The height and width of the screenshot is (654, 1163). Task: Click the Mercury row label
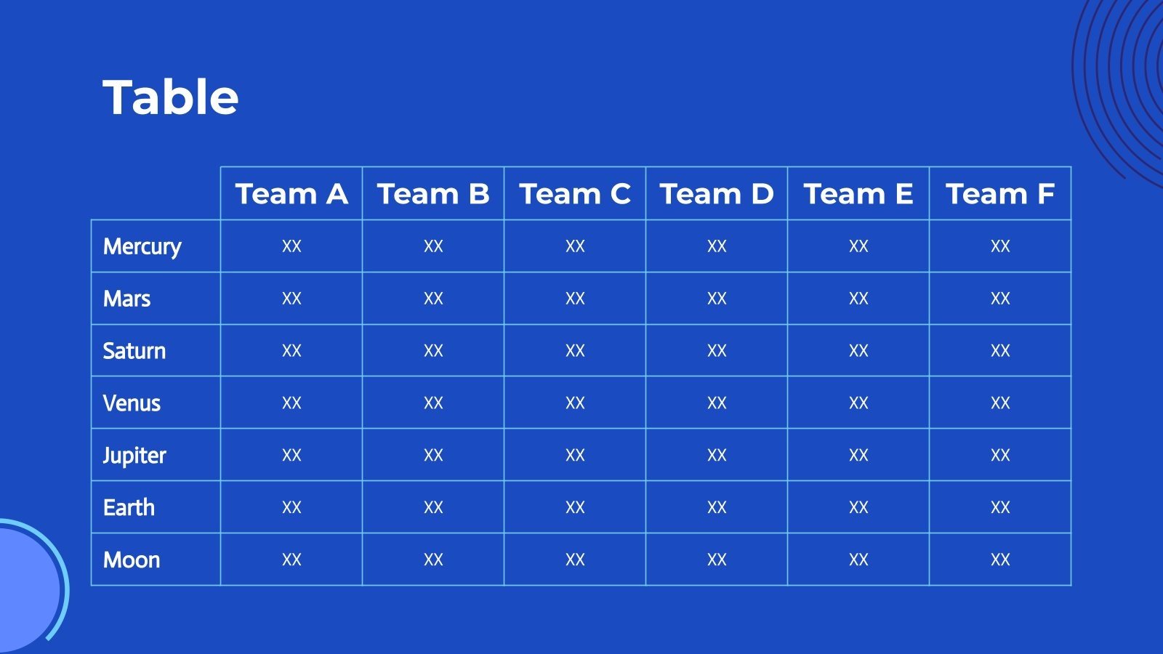click(x=142, y=246)
